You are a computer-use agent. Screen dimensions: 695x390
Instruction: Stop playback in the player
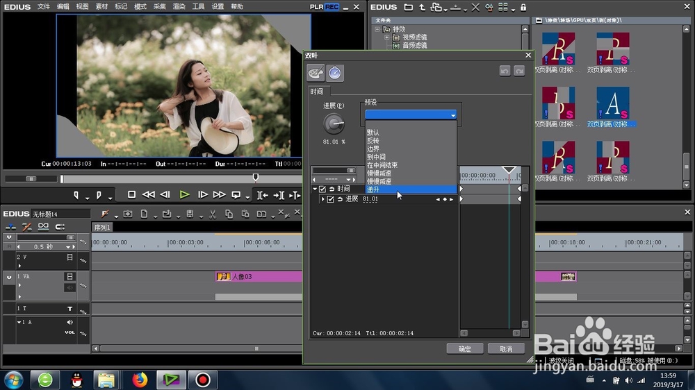click(131, 194)
